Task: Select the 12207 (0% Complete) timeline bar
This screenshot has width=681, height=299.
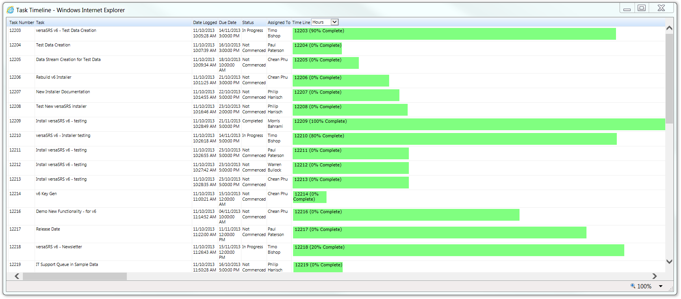Action: click(x=346, y=95)
